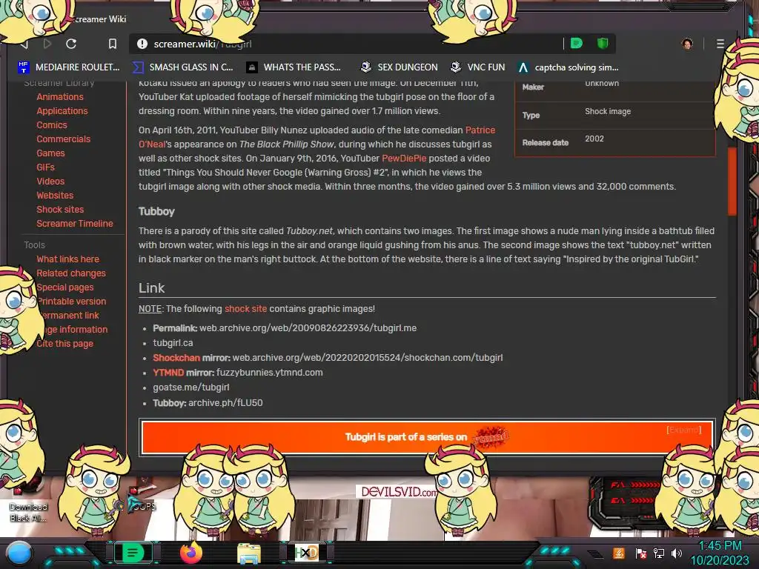Open Shock sites in the sidebar
Viewport: 759px width, 569px height.
pos(60,209)
